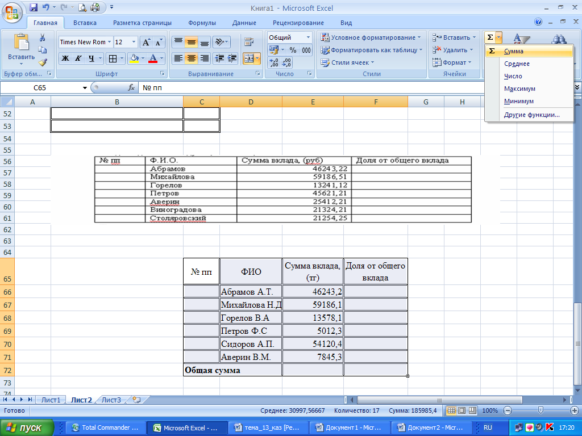Open number format Общий dropdown
Viewport: 582px width, 436px height.
point(308,37)
